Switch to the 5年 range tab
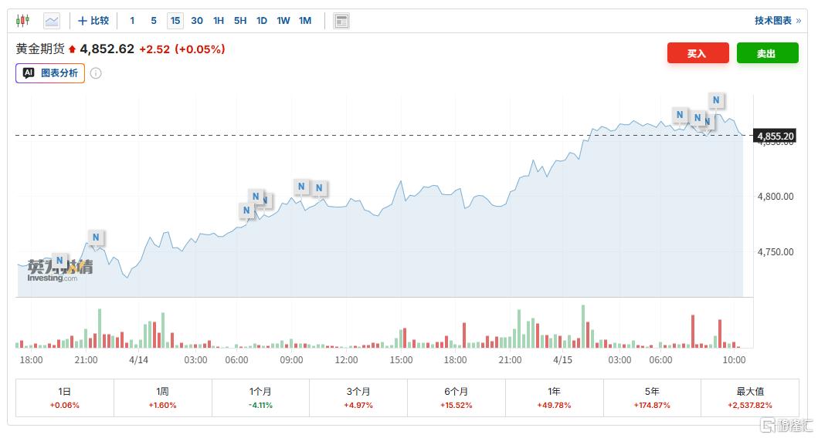Image resolution: width=818 pixels, height=438 pixels. [652, 398]
